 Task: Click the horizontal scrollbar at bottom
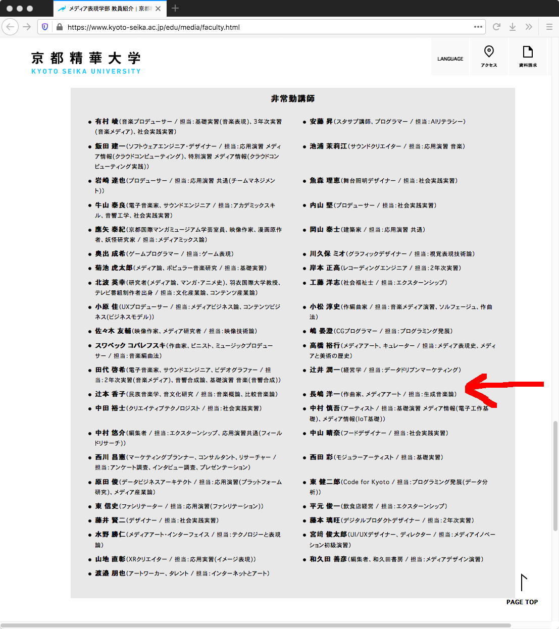click(x=255, y=626)
